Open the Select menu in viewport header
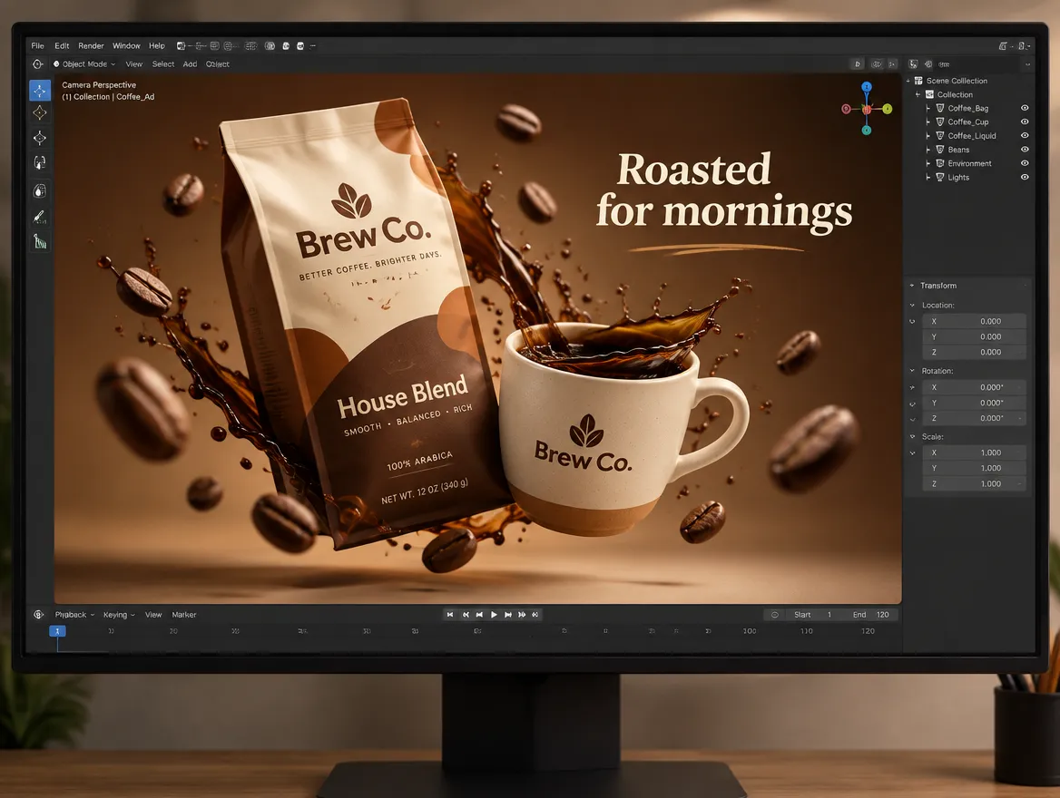The width and height of the screenshot is (1060, 798). (163, 64)
